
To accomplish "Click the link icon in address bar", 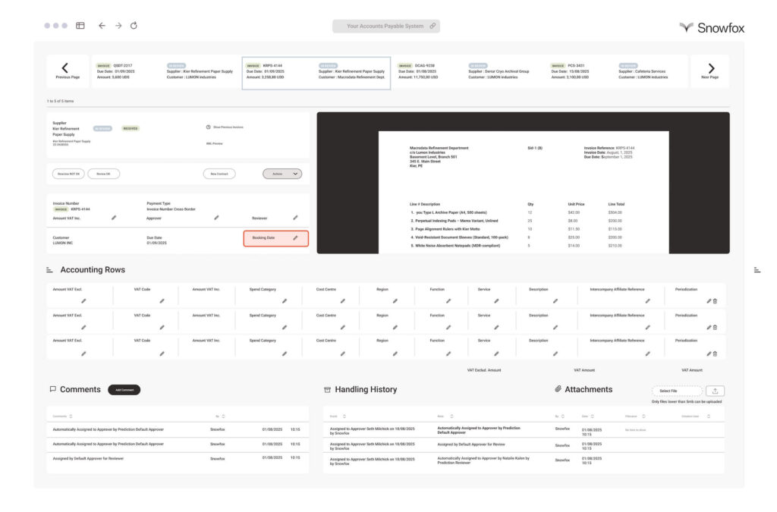I will point(433,26).
